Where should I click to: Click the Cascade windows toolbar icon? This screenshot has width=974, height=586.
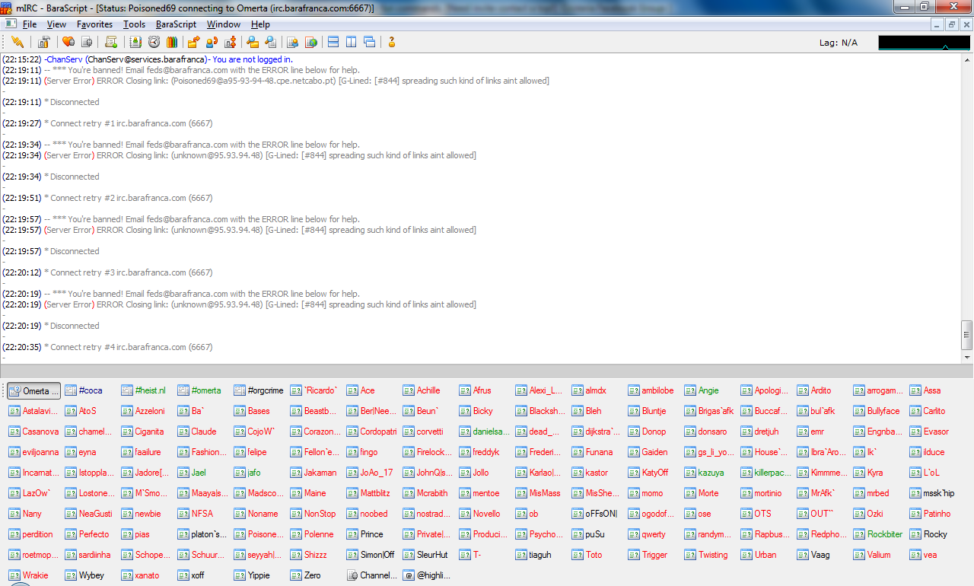pyautogui.click(x=369, y=42)
